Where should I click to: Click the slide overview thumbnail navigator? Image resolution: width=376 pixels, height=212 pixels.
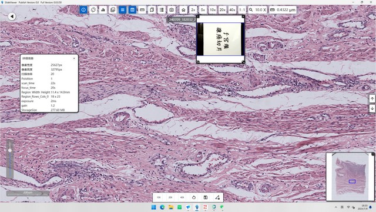click(x=350, y=177)
